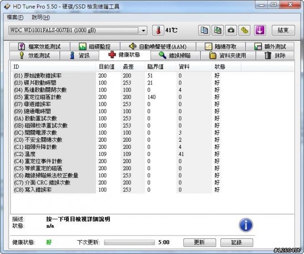Click the 資料 column header
Image resolution: width=304 pixels, height=254 pixels.
(194, 67)
